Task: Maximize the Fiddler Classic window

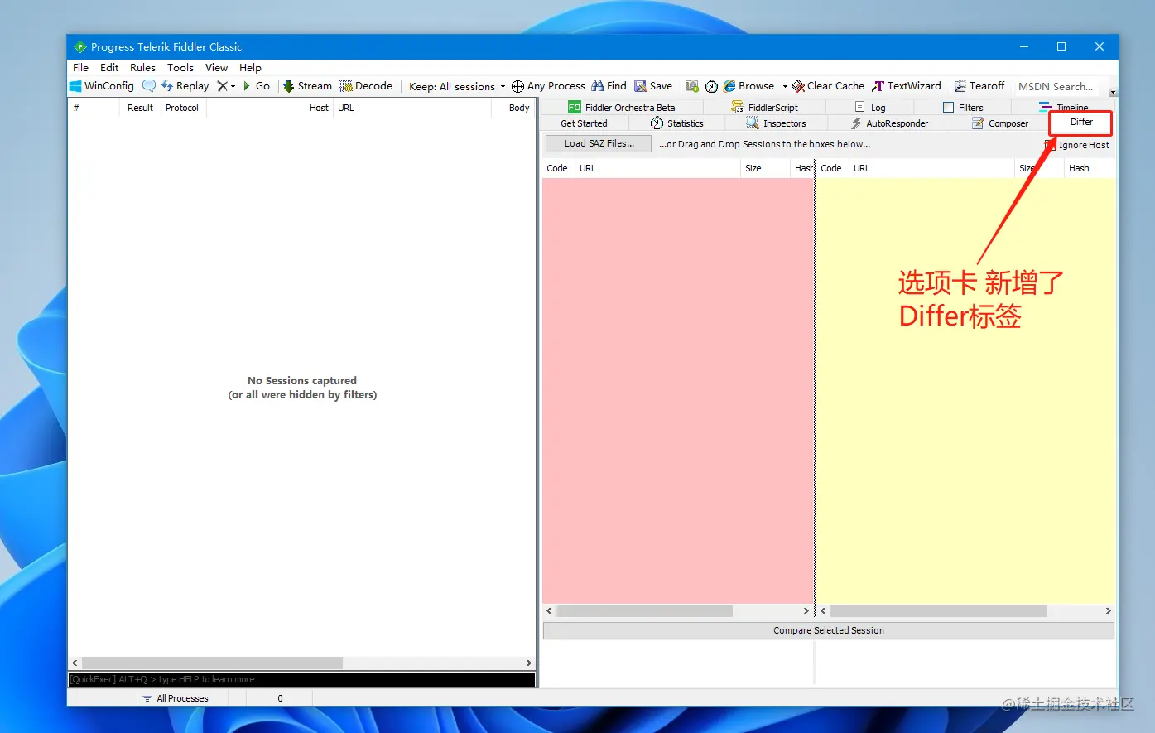Action: pos(1061,46)
